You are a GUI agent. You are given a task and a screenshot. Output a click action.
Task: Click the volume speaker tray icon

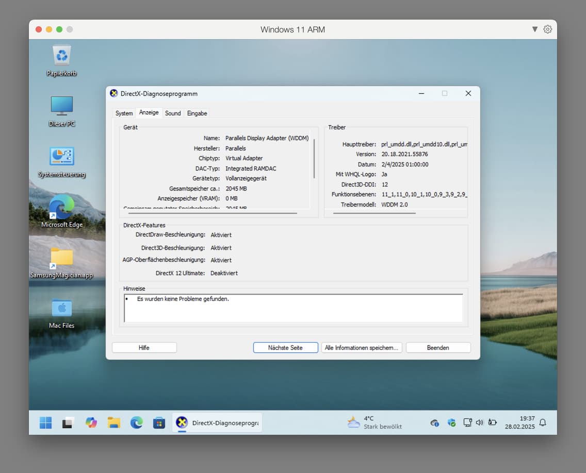(x=480, y=423)
